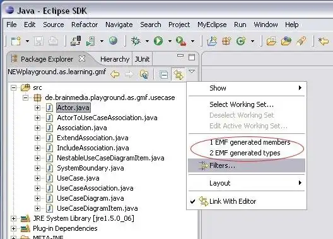This screenshot has height=239, width=333.
Task: Collapse de.brainmedia.playground.as.gmf.usecase package
Action: (x=25, y=97)
